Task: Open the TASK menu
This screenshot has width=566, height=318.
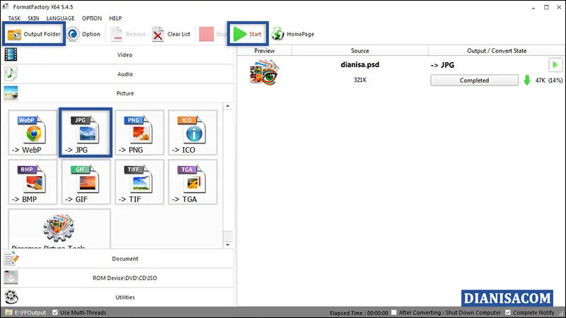Action: [x=14, y=18]
